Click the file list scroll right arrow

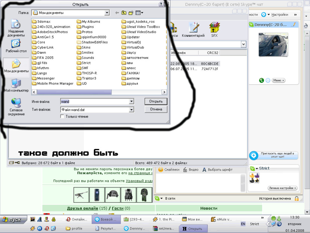click(x=164, y=92)
